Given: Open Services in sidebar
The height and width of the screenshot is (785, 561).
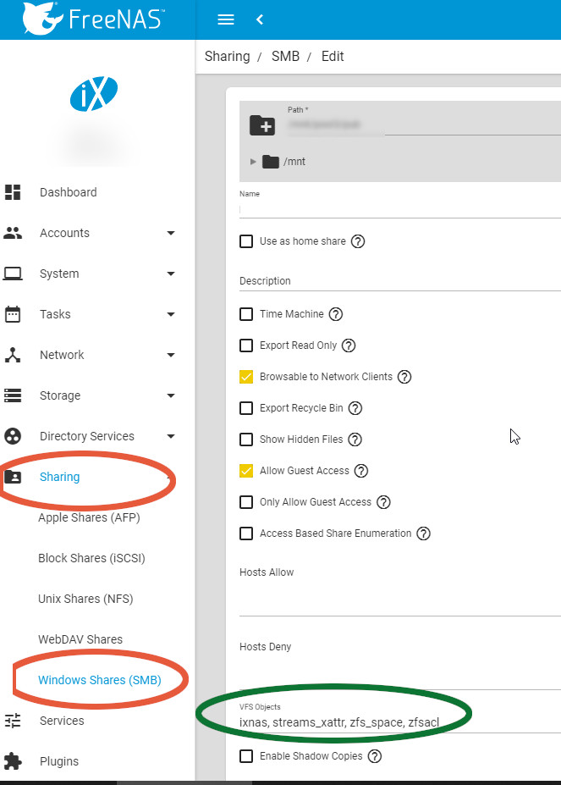Looking at the screenshot, I should pyautogui.click(x=62, y=721).
